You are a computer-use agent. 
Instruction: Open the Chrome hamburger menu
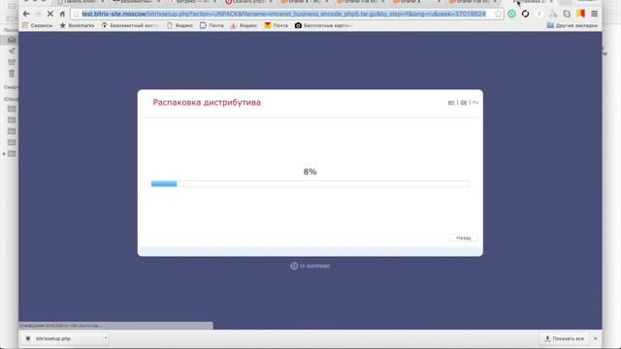coord(595,14)
